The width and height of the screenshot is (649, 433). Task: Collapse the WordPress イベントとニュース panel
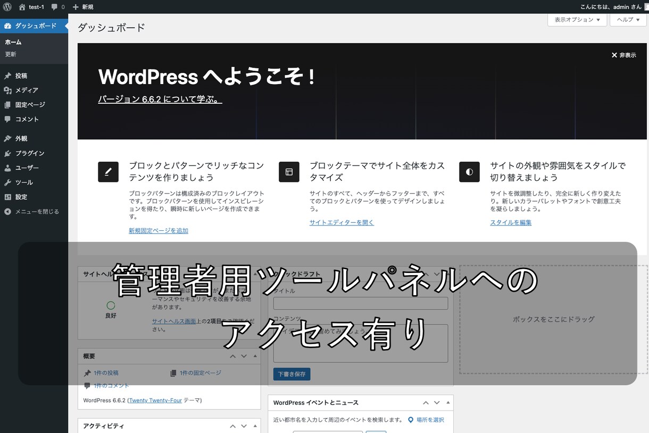[x=448, y=403]
